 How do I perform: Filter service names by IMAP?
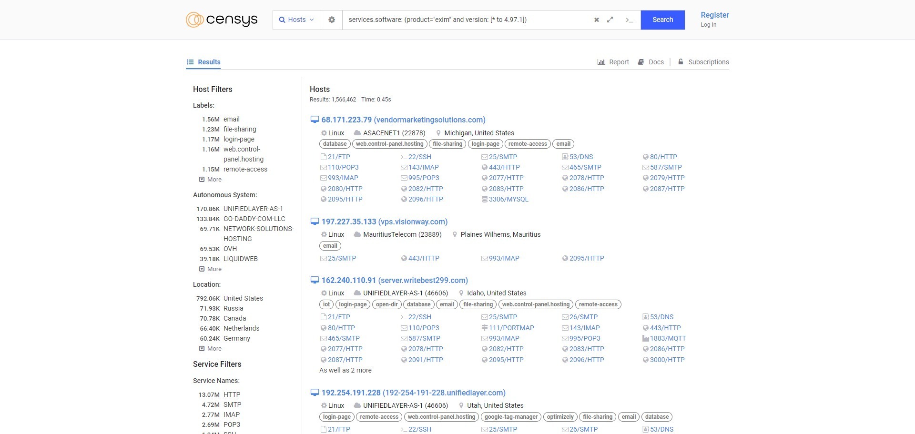(232, 414)
